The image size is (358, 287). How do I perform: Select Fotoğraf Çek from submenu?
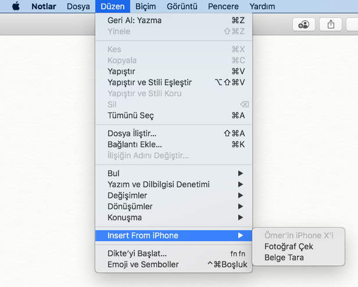point(289,246)
